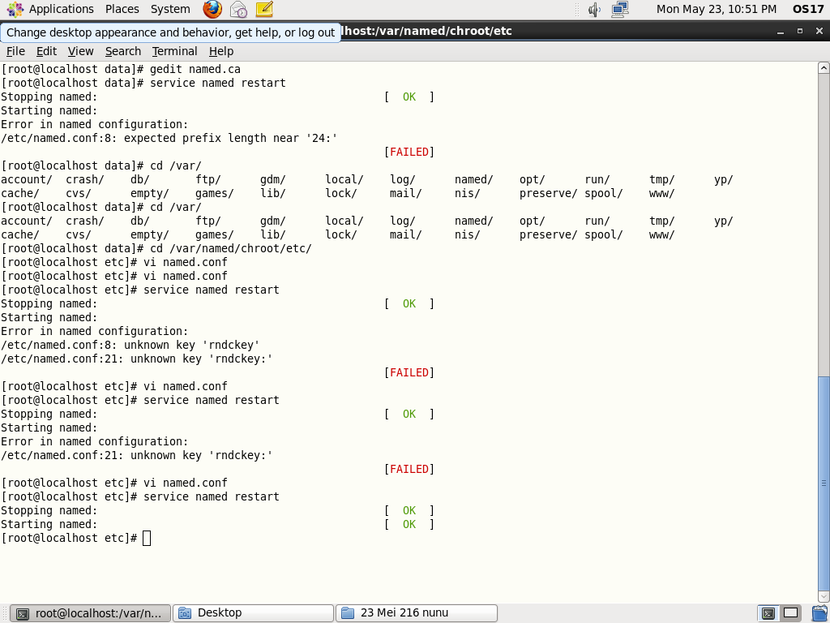The width and height of the screenshot is (830, 623).
Task: Click the trash icon in bottom panel
Action: [x=819, y=613]
